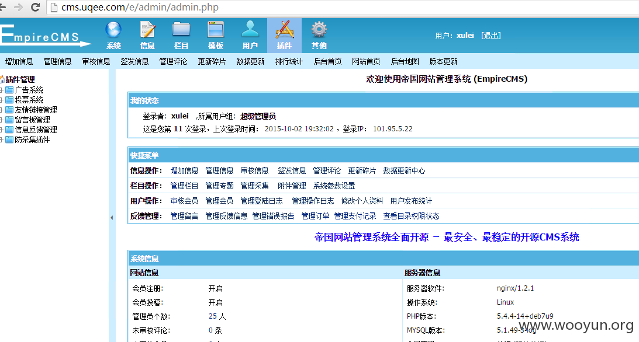Image resolution: width=639 pixels, height=342 pixels.
Task: Select the 插件 tools icon
Action: 285,30
